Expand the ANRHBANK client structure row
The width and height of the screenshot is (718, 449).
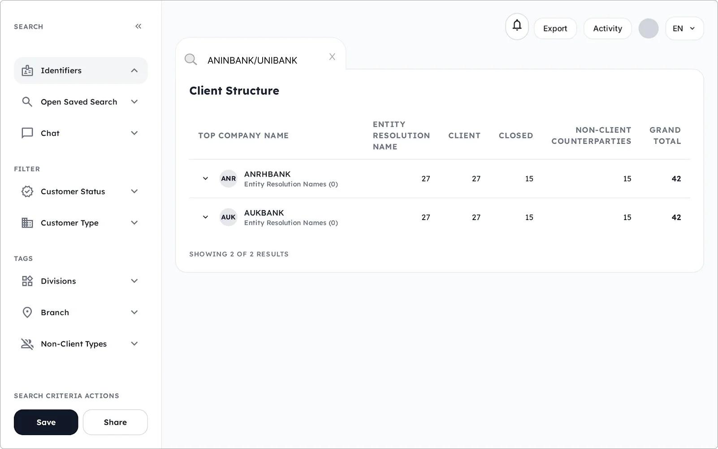[x=205, y=178]
